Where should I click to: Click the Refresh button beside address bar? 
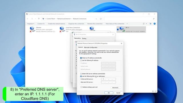tap(101, 19)
